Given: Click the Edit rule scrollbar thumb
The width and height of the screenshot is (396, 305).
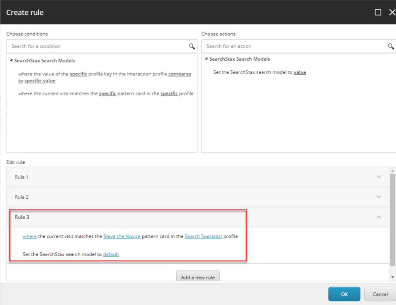Looking at the screenshot, I should [393, 220].
